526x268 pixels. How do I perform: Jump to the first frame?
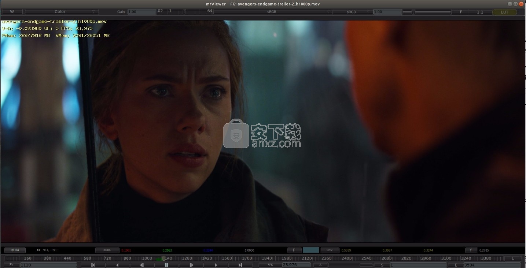tap(93, 265)
